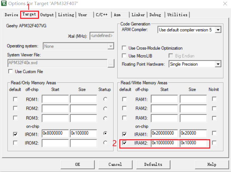Toggle Use Cross-Module Optimization checkbox
Image resolution: width=231 pixels, height=172 pixels.
click(x=124, y=48)
